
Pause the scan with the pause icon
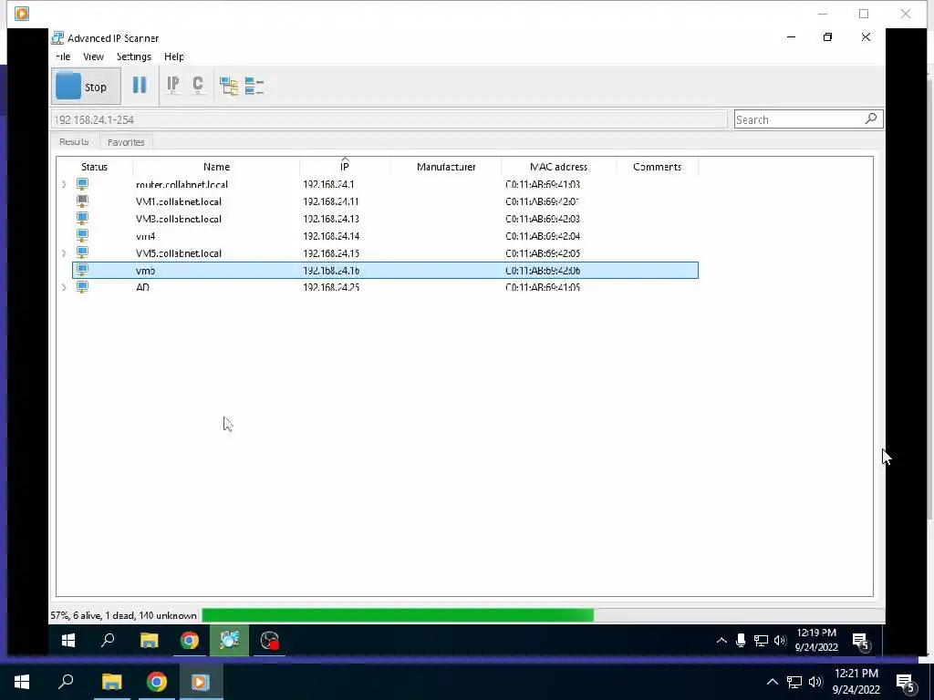[x=140, y=85]
